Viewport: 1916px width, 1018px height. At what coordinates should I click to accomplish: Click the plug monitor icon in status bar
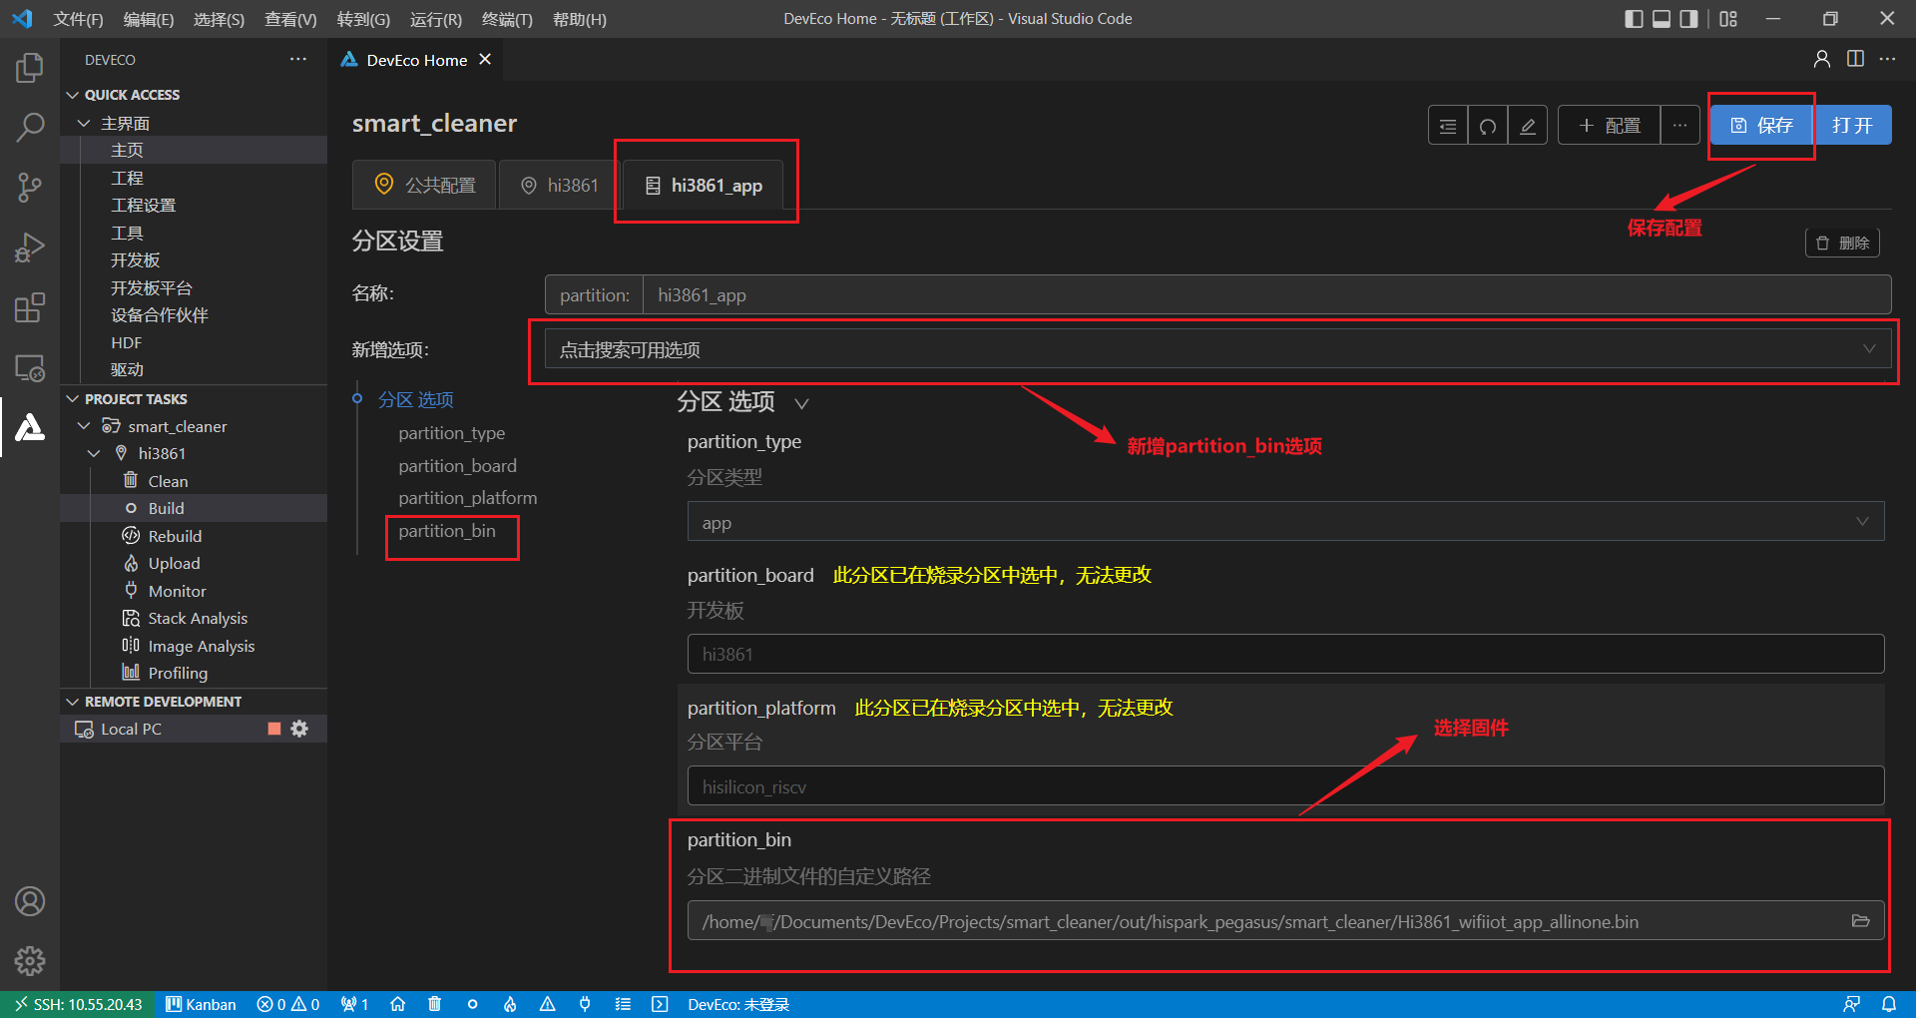[585, 1004]
